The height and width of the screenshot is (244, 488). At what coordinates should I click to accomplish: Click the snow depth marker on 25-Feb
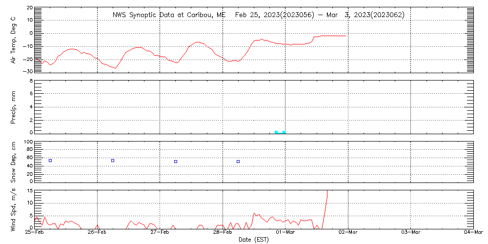pyautogui.click(x=50, y=161)
